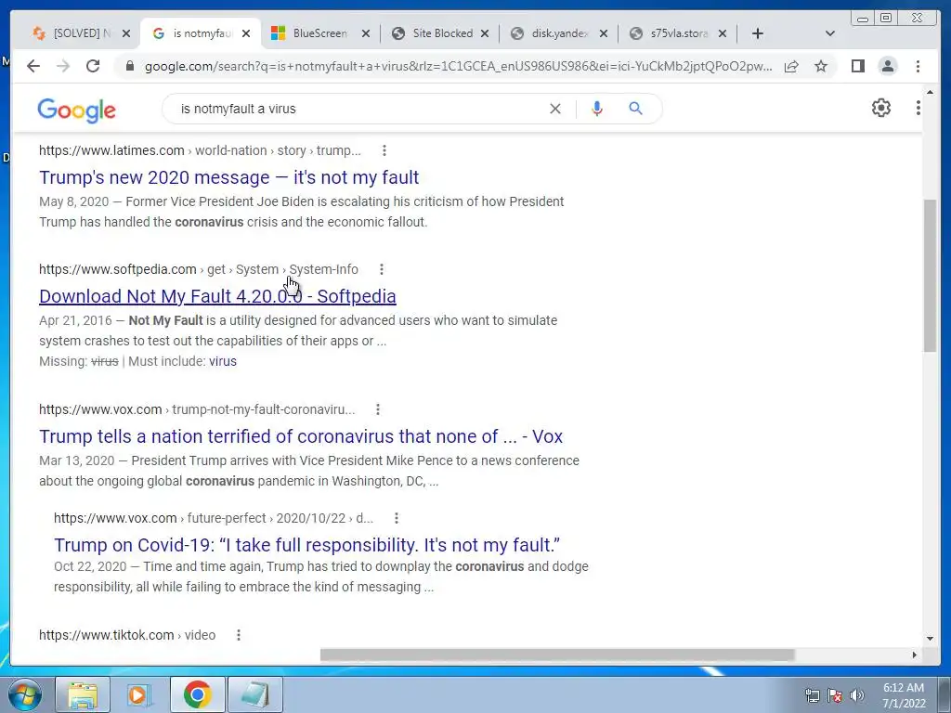Open 'Download Not My Fault 4.20.0.0 - Softpedia'
The width and height of the screenshot is (951, 713).
[x=217, y=296]
